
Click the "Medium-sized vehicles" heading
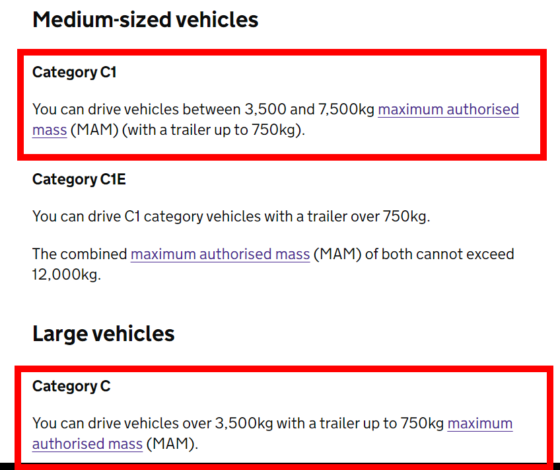[x=145, y=20]
